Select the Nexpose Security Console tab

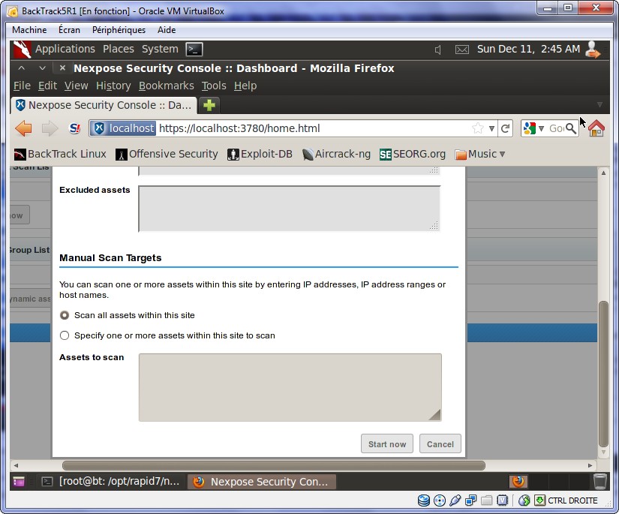tap(104, 105)
